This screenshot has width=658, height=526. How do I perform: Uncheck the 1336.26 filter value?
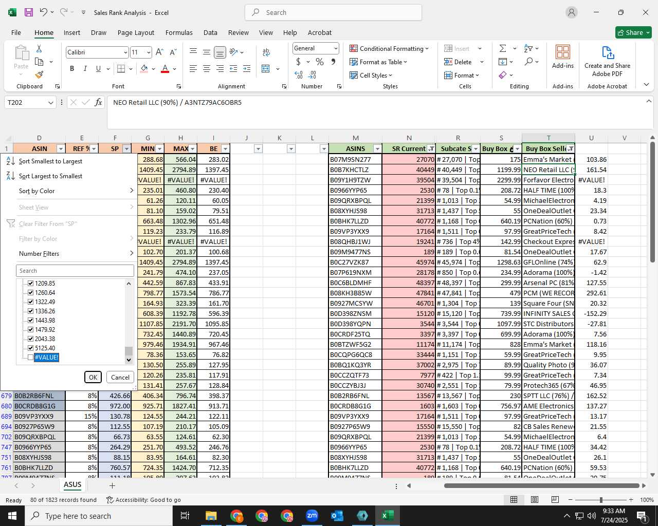(30, 311)
